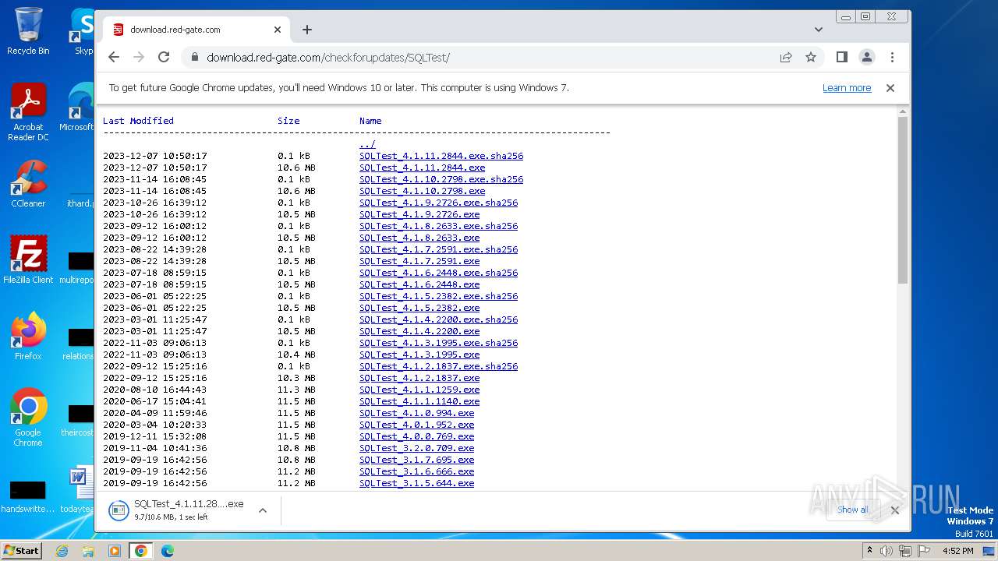Show hidden system tray icons

869,551
